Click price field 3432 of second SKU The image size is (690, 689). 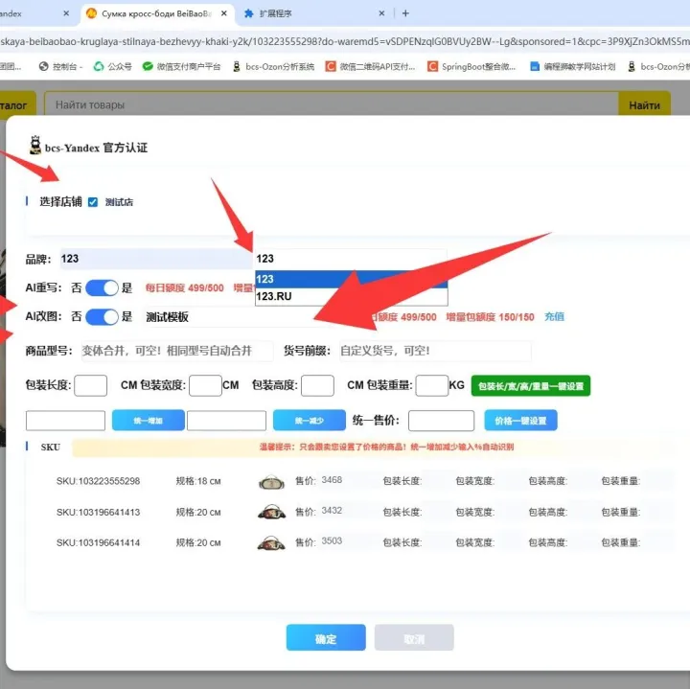(x=332, y=511)
